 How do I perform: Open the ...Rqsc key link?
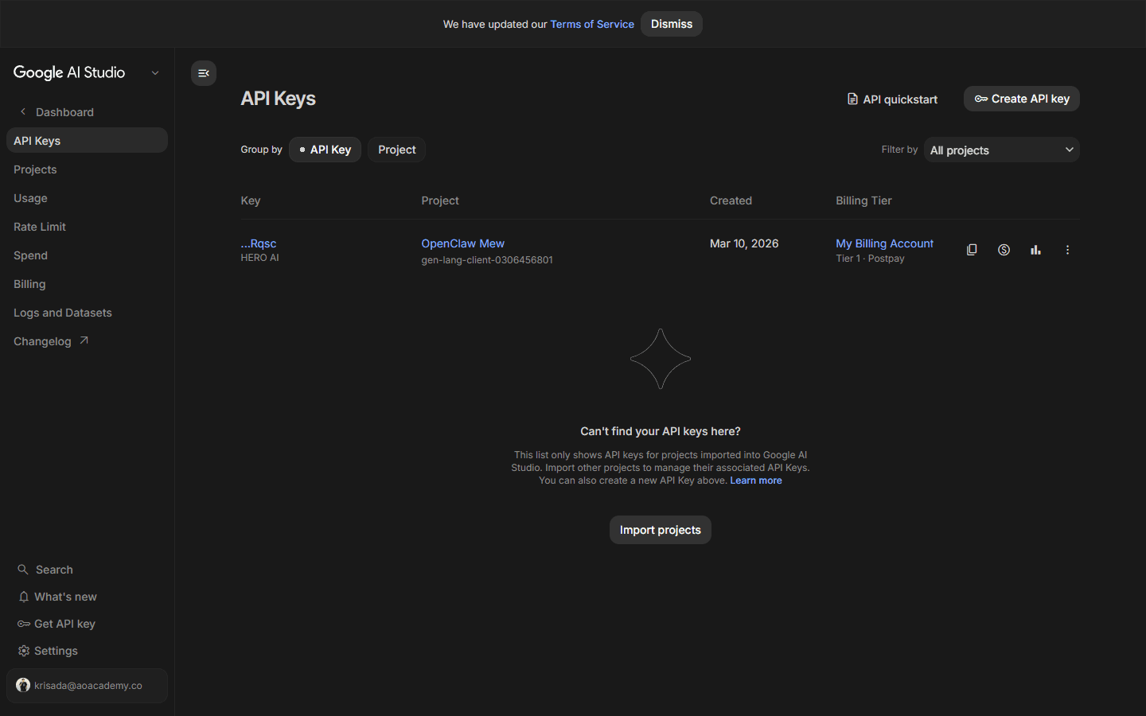point(259,243)
